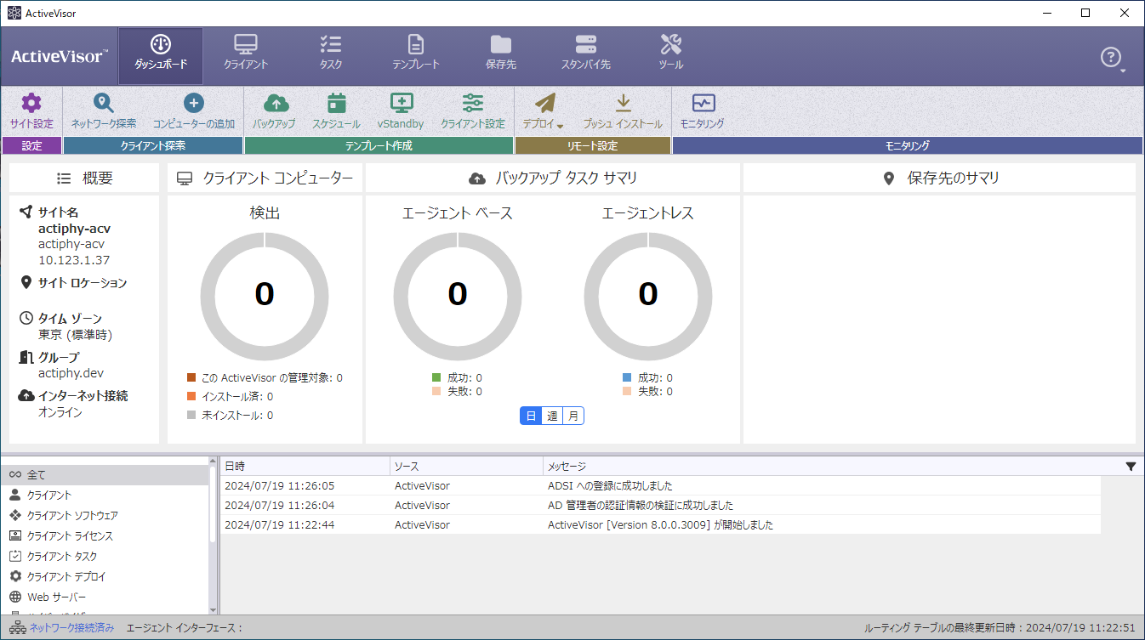The image size is (1145, 640).
Task: Click the インストール済 orange legend swatch
Action: pyautogui.click(x=191, y=396)
